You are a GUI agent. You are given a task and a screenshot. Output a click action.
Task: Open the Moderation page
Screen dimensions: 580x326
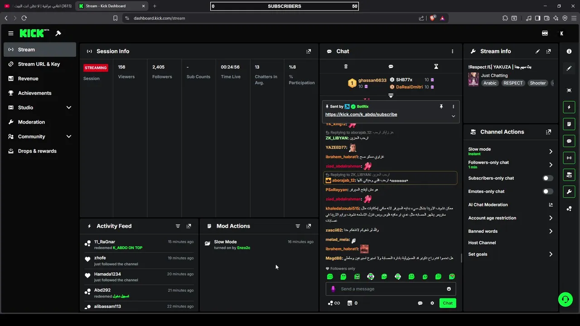[x=40, y=122]
